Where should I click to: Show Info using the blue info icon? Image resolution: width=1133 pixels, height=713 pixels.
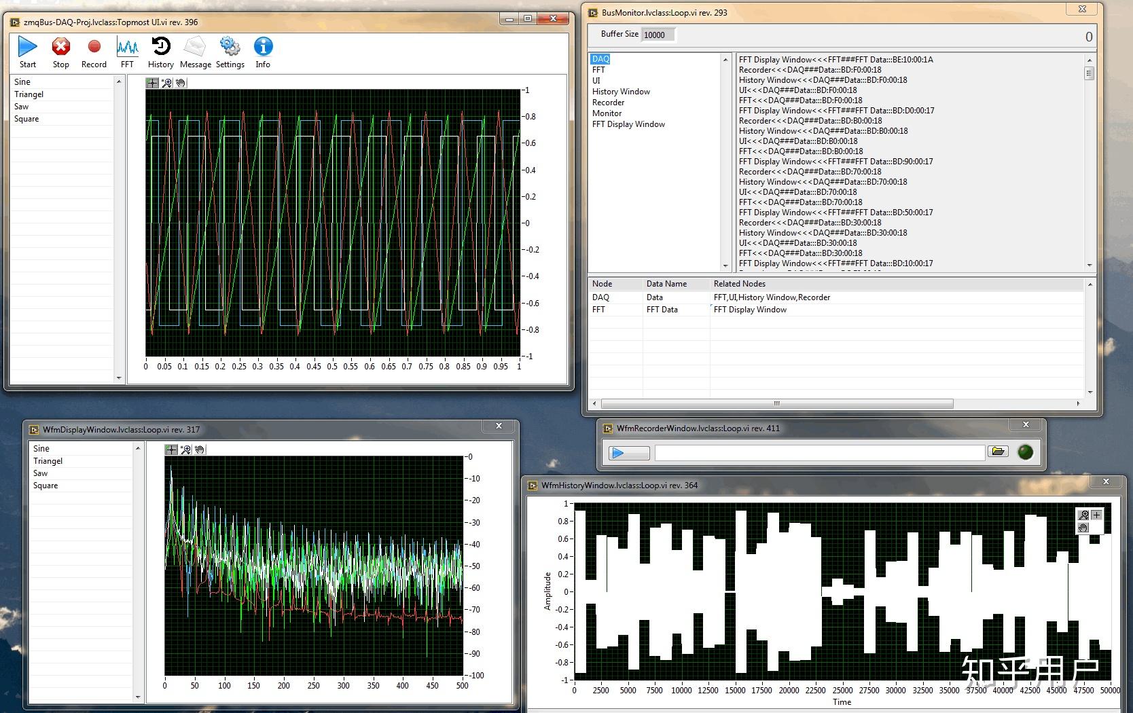pyautogui.click(x=263, y=48)
